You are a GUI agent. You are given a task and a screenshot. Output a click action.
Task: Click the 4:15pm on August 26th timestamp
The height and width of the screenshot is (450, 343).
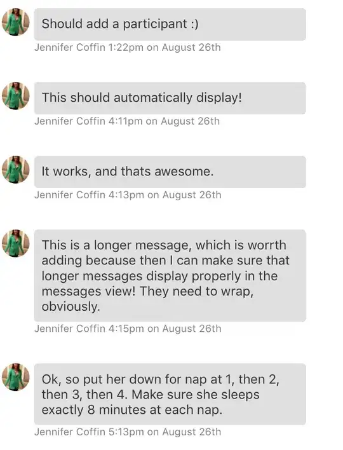tap(165, 329)
